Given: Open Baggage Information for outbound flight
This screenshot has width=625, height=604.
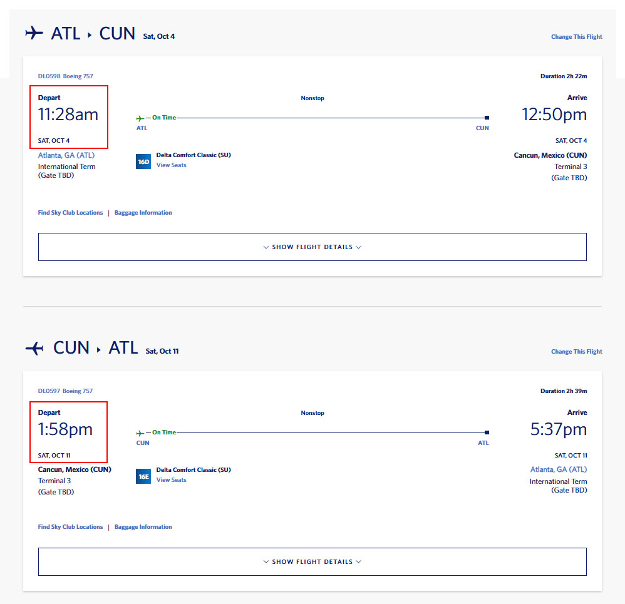Looking at the screenshot, I should pyautogui.click(x=143, y=213).
